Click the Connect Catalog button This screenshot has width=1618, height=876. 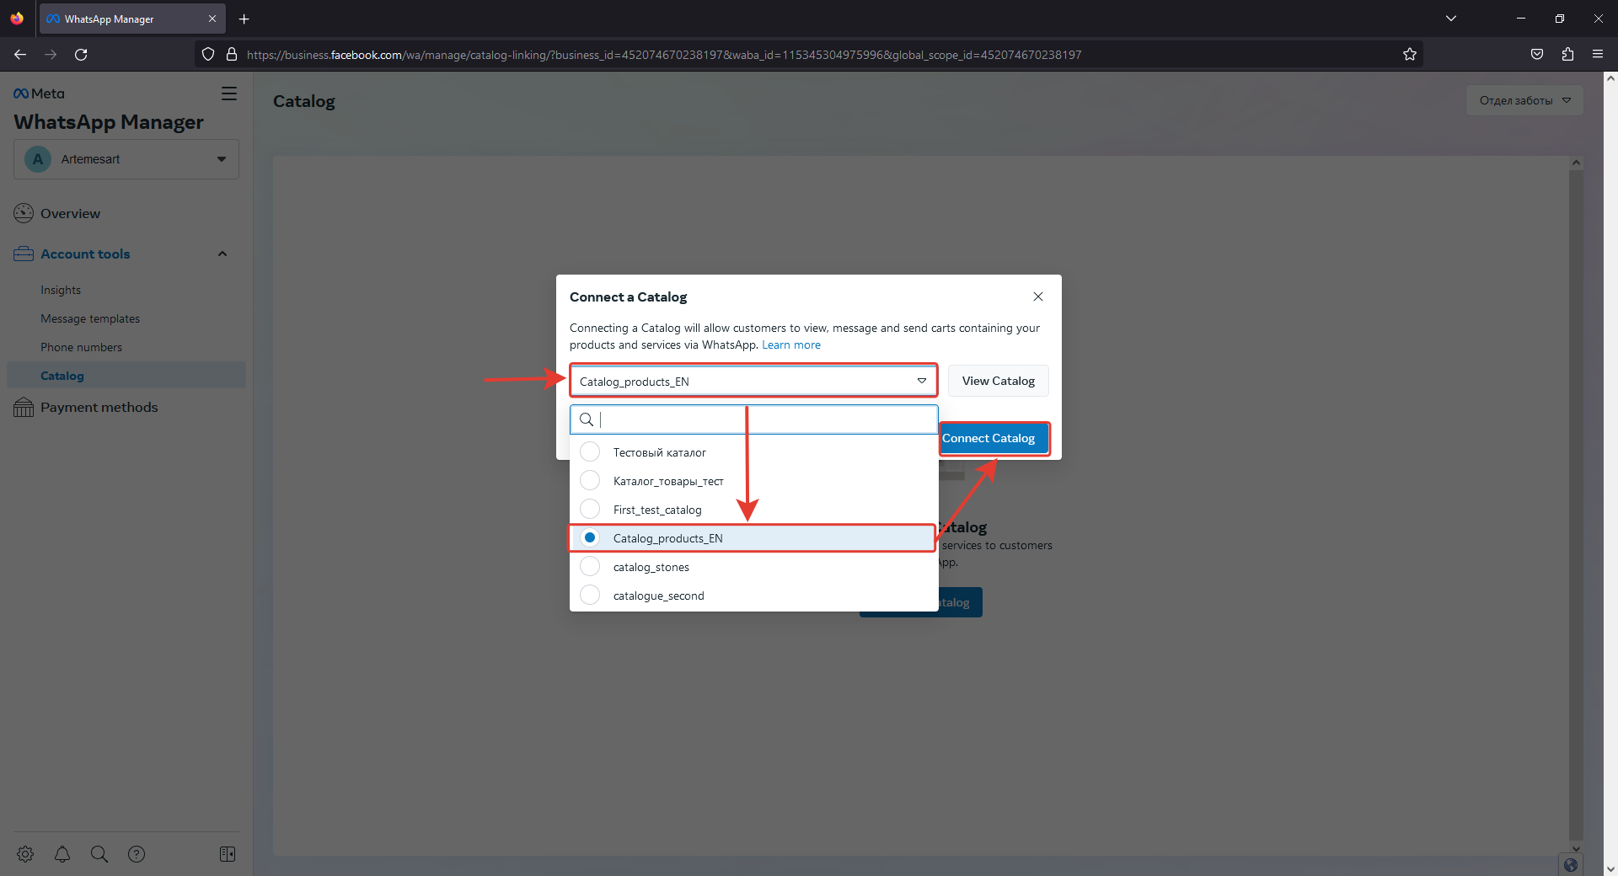pyautogui.click(x=994, y=438)
